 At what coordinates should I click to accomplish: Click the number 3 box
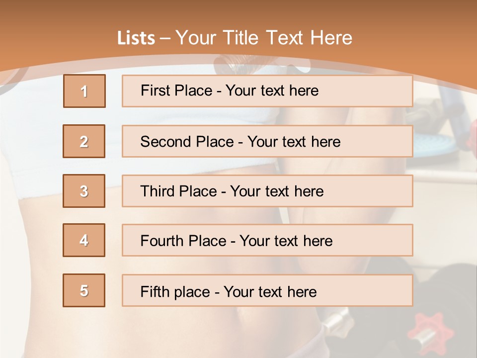pos(84,191)
